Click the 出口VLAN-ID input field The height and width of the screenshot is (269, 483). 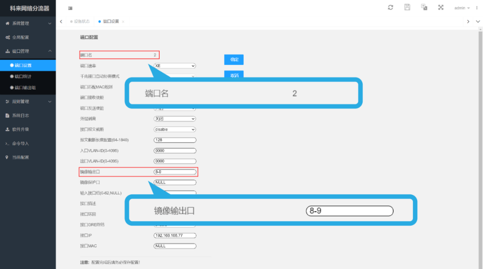(x=175, y=161)
